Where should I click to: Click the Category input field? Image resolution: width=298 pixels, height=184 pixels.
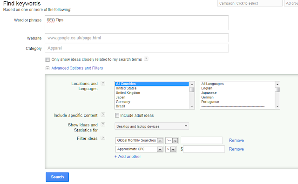(x=136, y=48)
